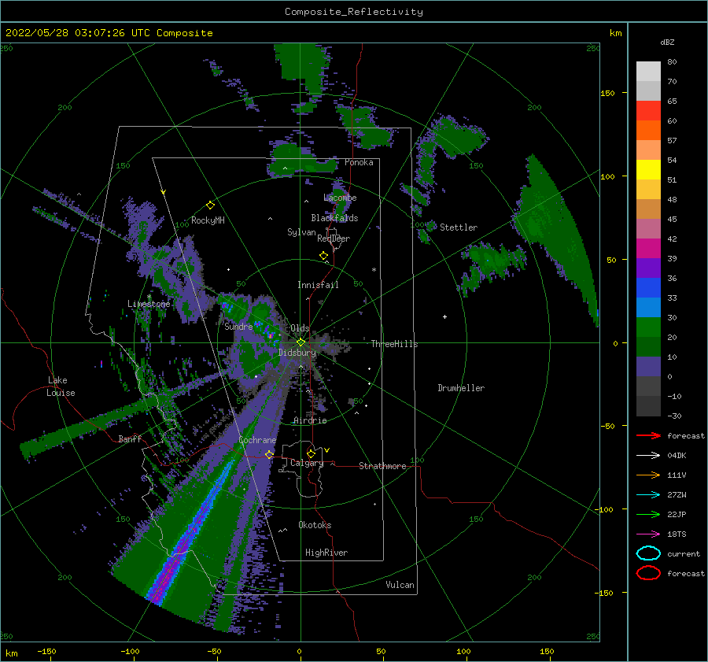Viewport: 708px width, 662px height.
Task: Click the Banff town label
Action: [130, 438]
